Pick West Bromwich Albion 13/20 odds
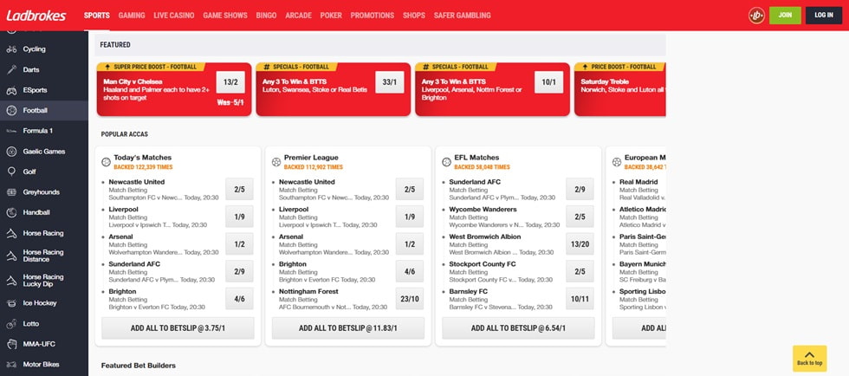The image size is (849, 376). click(x=580, y=243)
